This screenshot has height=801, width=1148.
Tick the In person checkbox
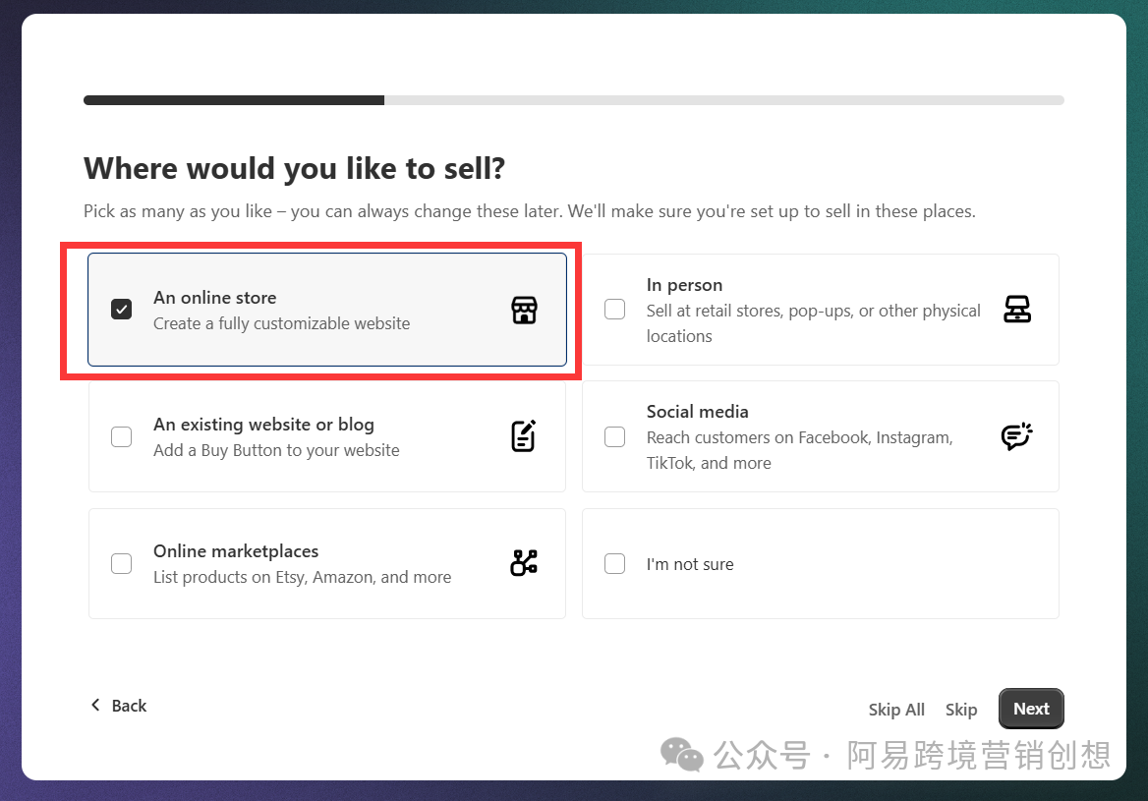(x=614, y=310)
